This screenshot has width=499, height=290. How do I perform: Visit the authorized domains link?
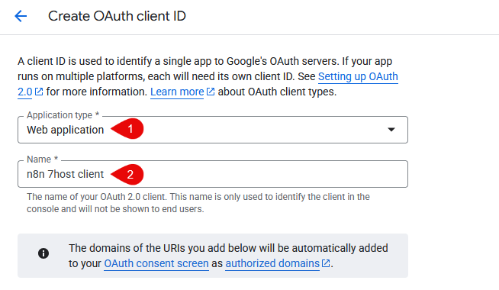point(272,263)
